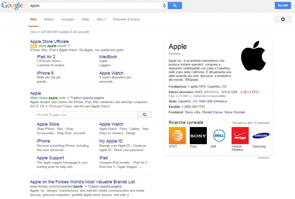Click Limitazione di responsabilità disclaimer link

click(209, 96)
